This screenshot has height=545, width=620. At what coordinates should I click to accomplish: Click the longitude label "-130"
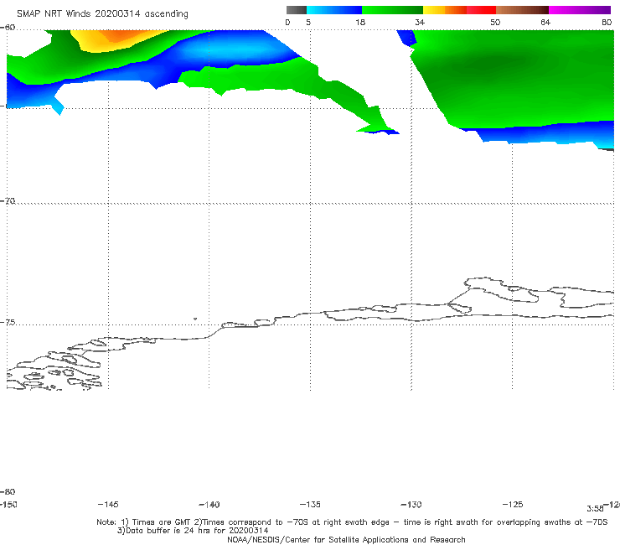tap(411, 504)
